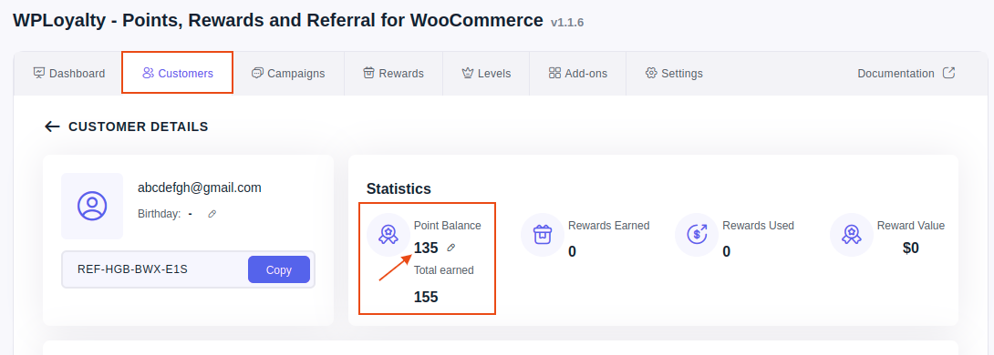Click the Settings gear icon
The image size is (994, 355).
tap(651, 73)
